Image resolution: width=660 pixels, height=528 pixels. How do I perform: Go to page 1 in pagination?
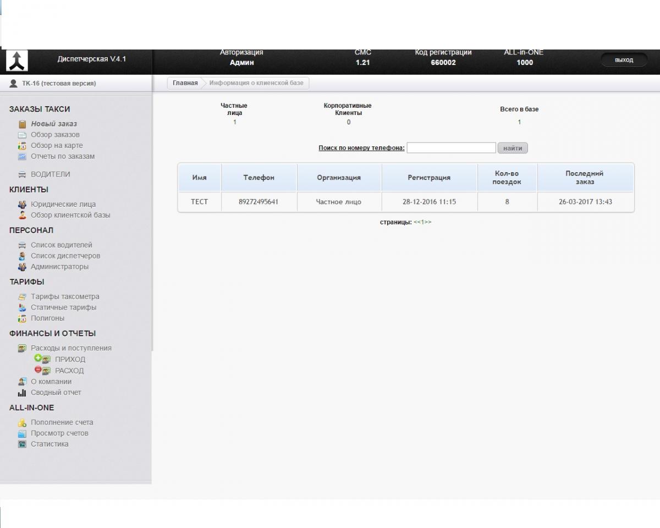[422, 222]
